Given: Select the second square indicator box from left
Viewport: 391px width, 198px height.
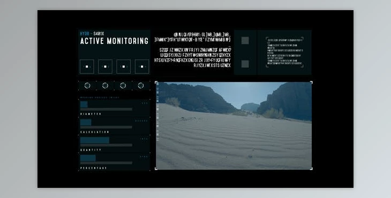Looking at the screenshot, I should (105, 66).
